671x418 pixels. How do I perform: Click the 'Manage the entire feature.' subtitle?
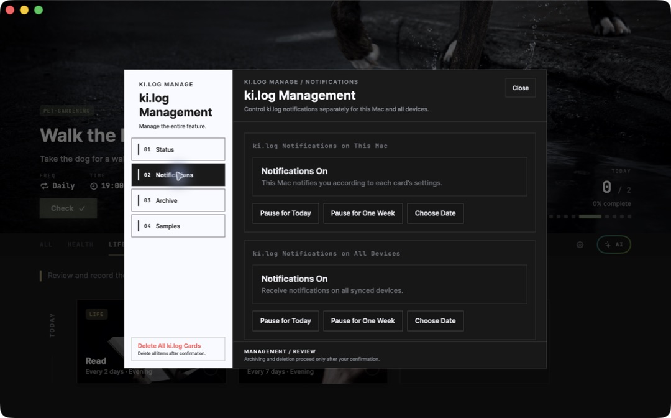(x=173, y=126)
